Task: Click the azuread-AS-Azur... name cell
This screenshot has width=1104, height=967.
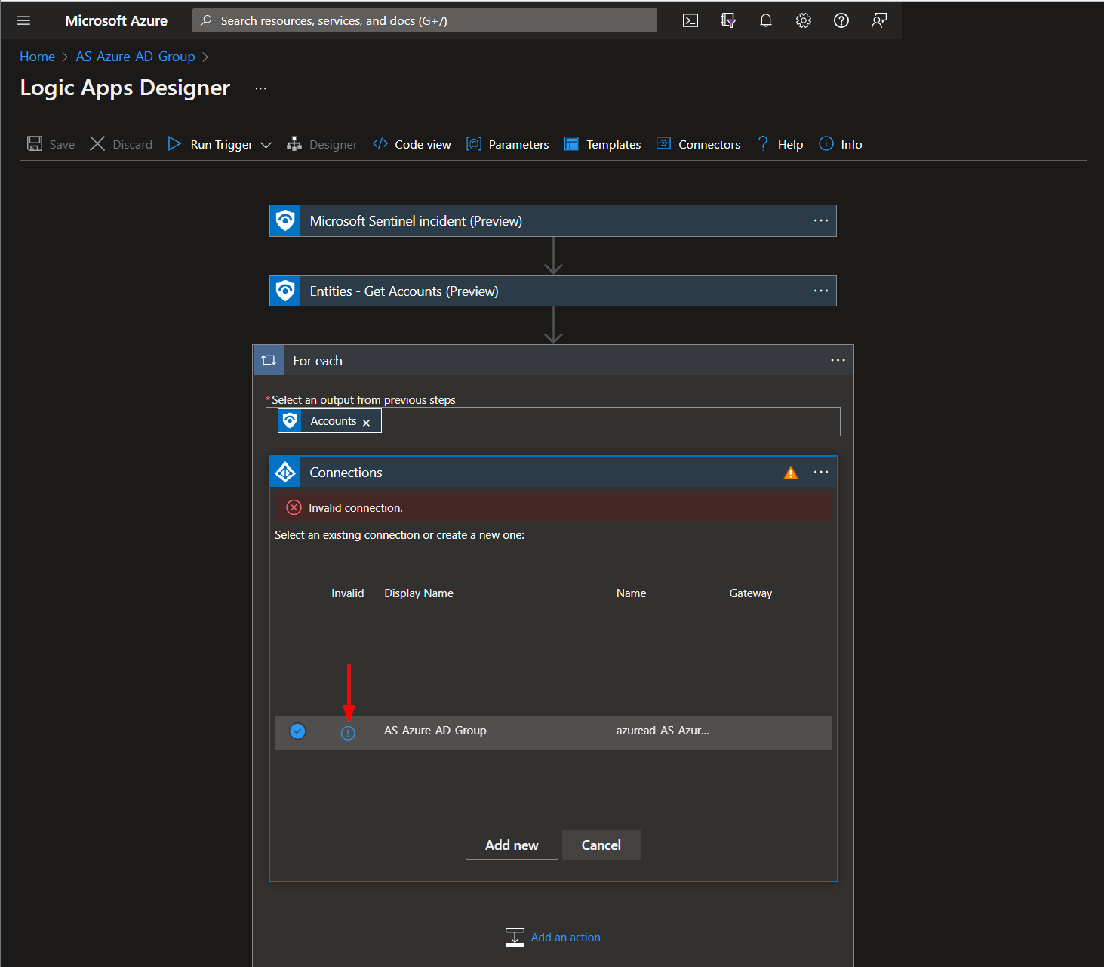Action: 663,731
